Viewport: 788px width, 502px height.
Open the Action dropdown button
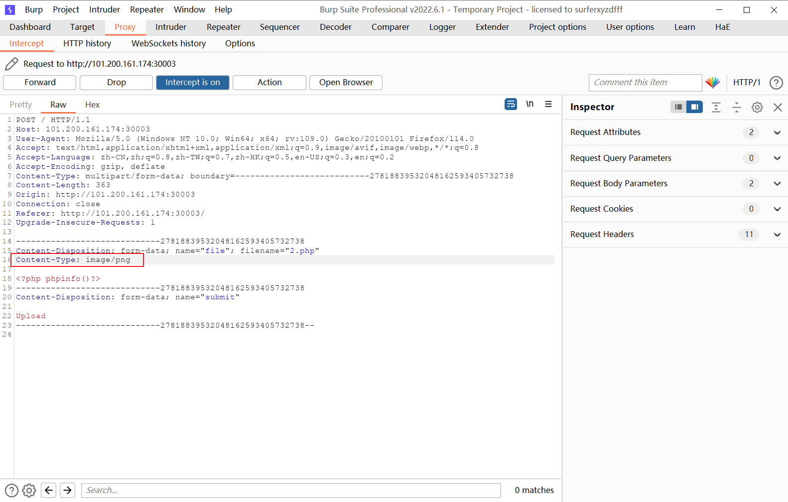pos(269,83)
